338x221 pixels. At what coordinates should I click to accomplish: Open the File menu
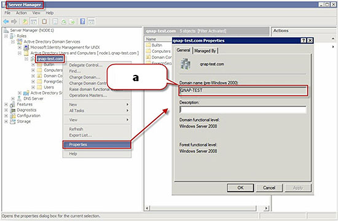(7, 13)
